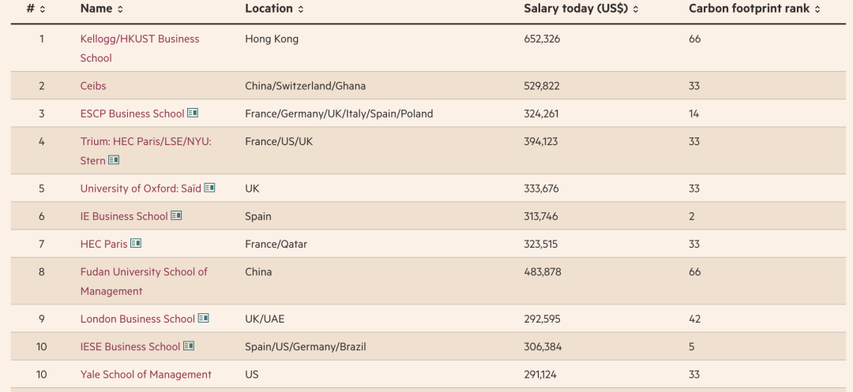Open Kellogg/HKUST Business School link

pos(140,48)
